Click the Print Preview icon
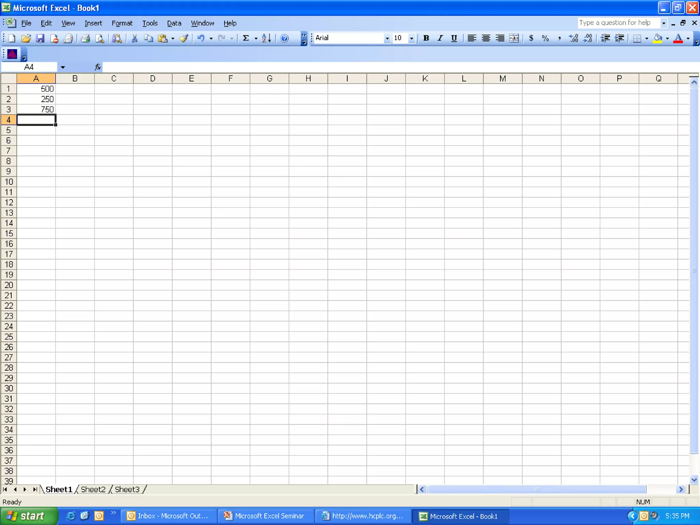Screen dimensions: 700x525 click(99, 38)
